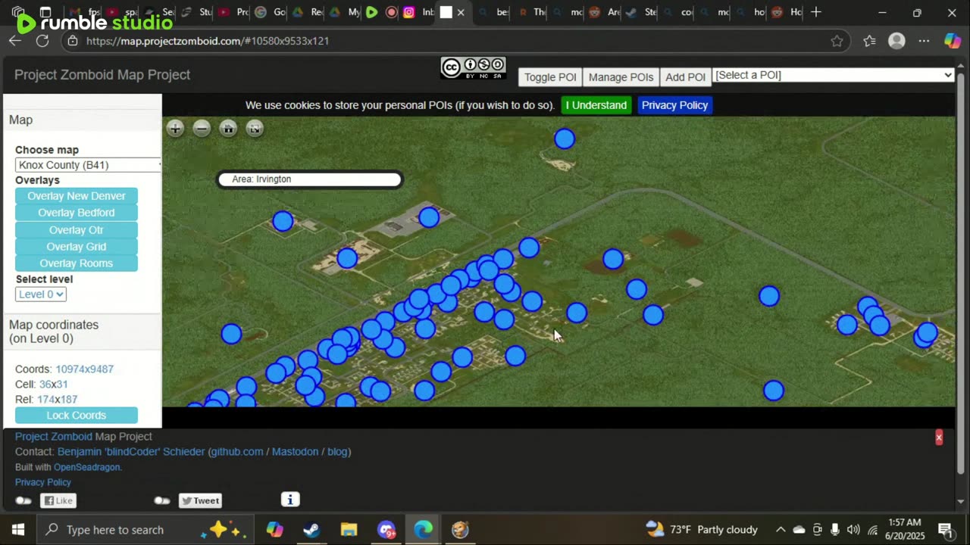Click the Toggle POI button
The image size is (970, 545).
pos(550,77)
